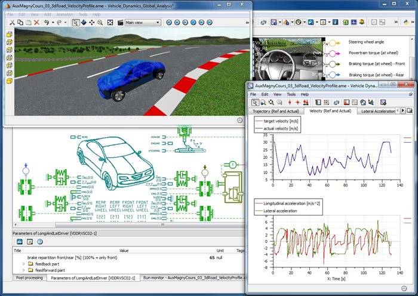Expand the feedback part folder

click(x=24, y=263)
